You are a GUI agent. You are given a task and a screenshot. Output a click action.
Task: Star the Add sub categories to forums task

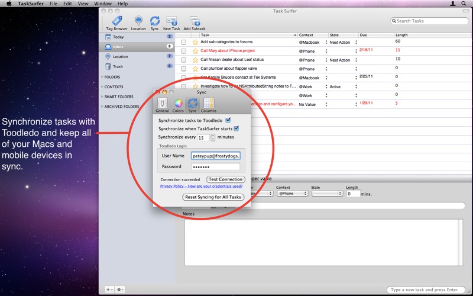[196, 42]
